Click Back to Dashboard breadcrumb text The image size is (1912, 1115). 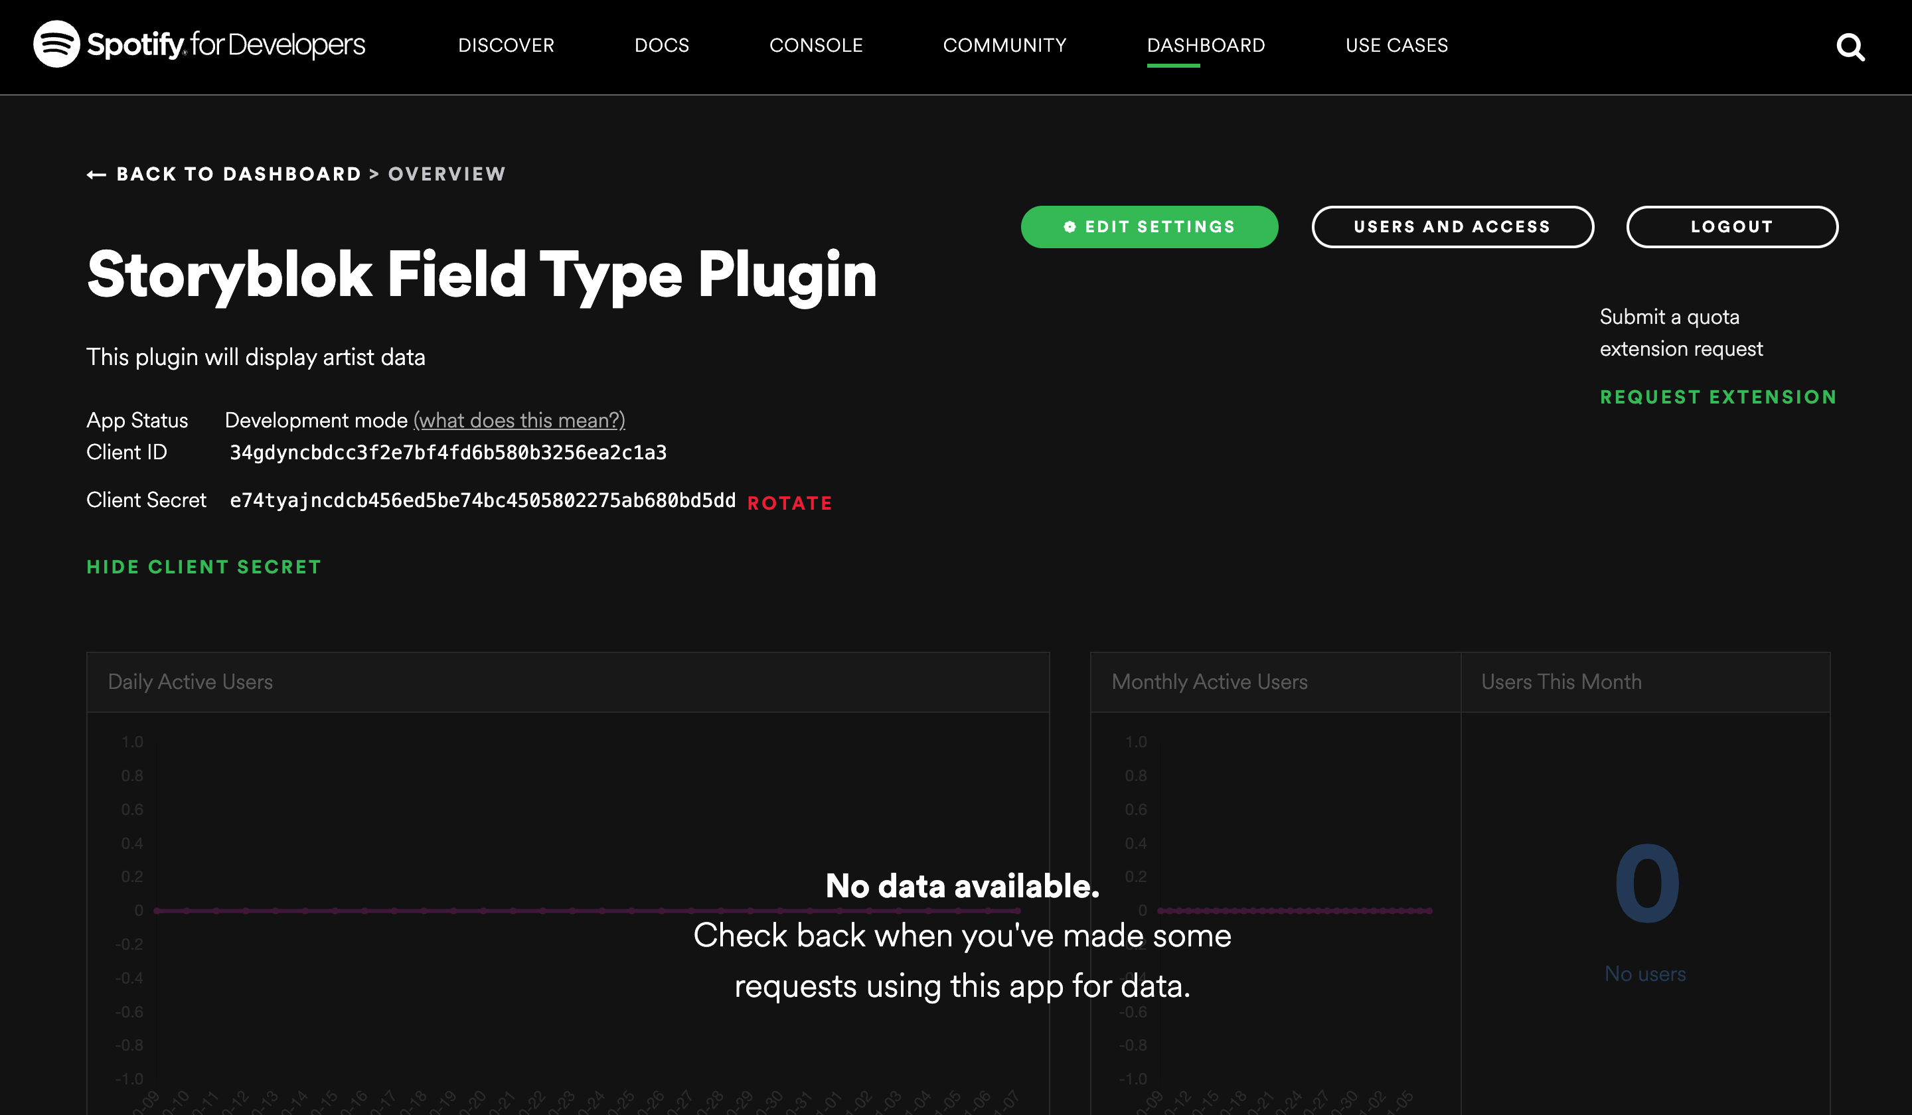pyautogui.click(x=239, y=174)
